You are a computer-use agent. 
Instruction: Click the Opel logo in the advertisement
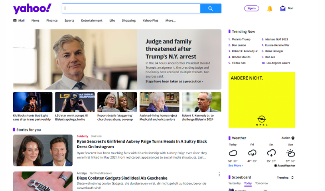pos(261,121)
